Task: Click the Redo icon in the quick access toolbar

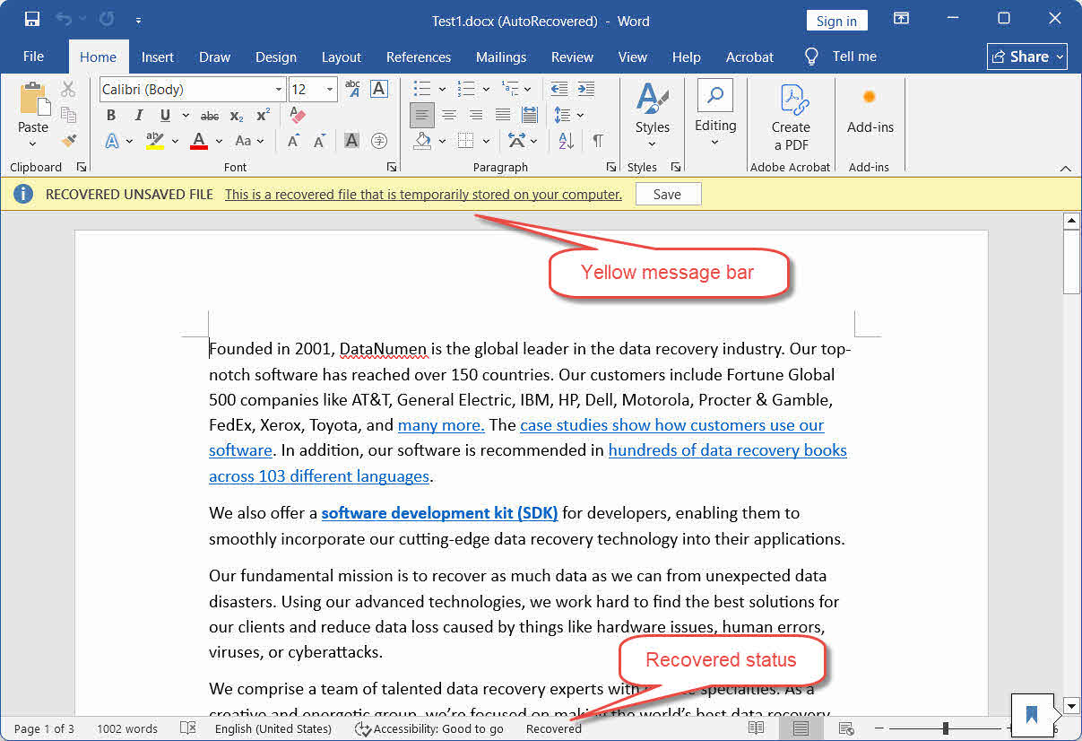Action: pos(107,19)
